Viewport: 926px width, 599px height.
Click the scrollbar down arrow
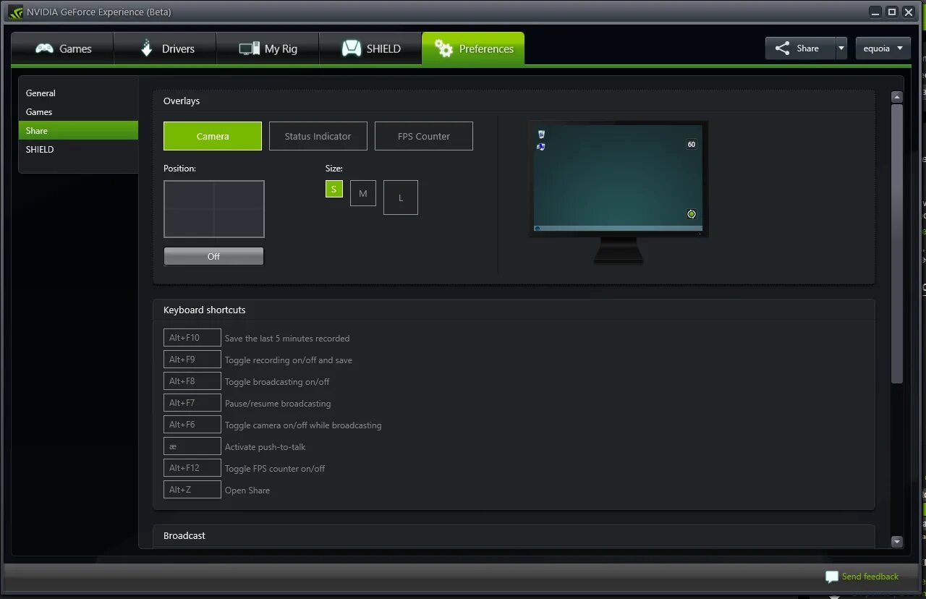click(897, 541)
